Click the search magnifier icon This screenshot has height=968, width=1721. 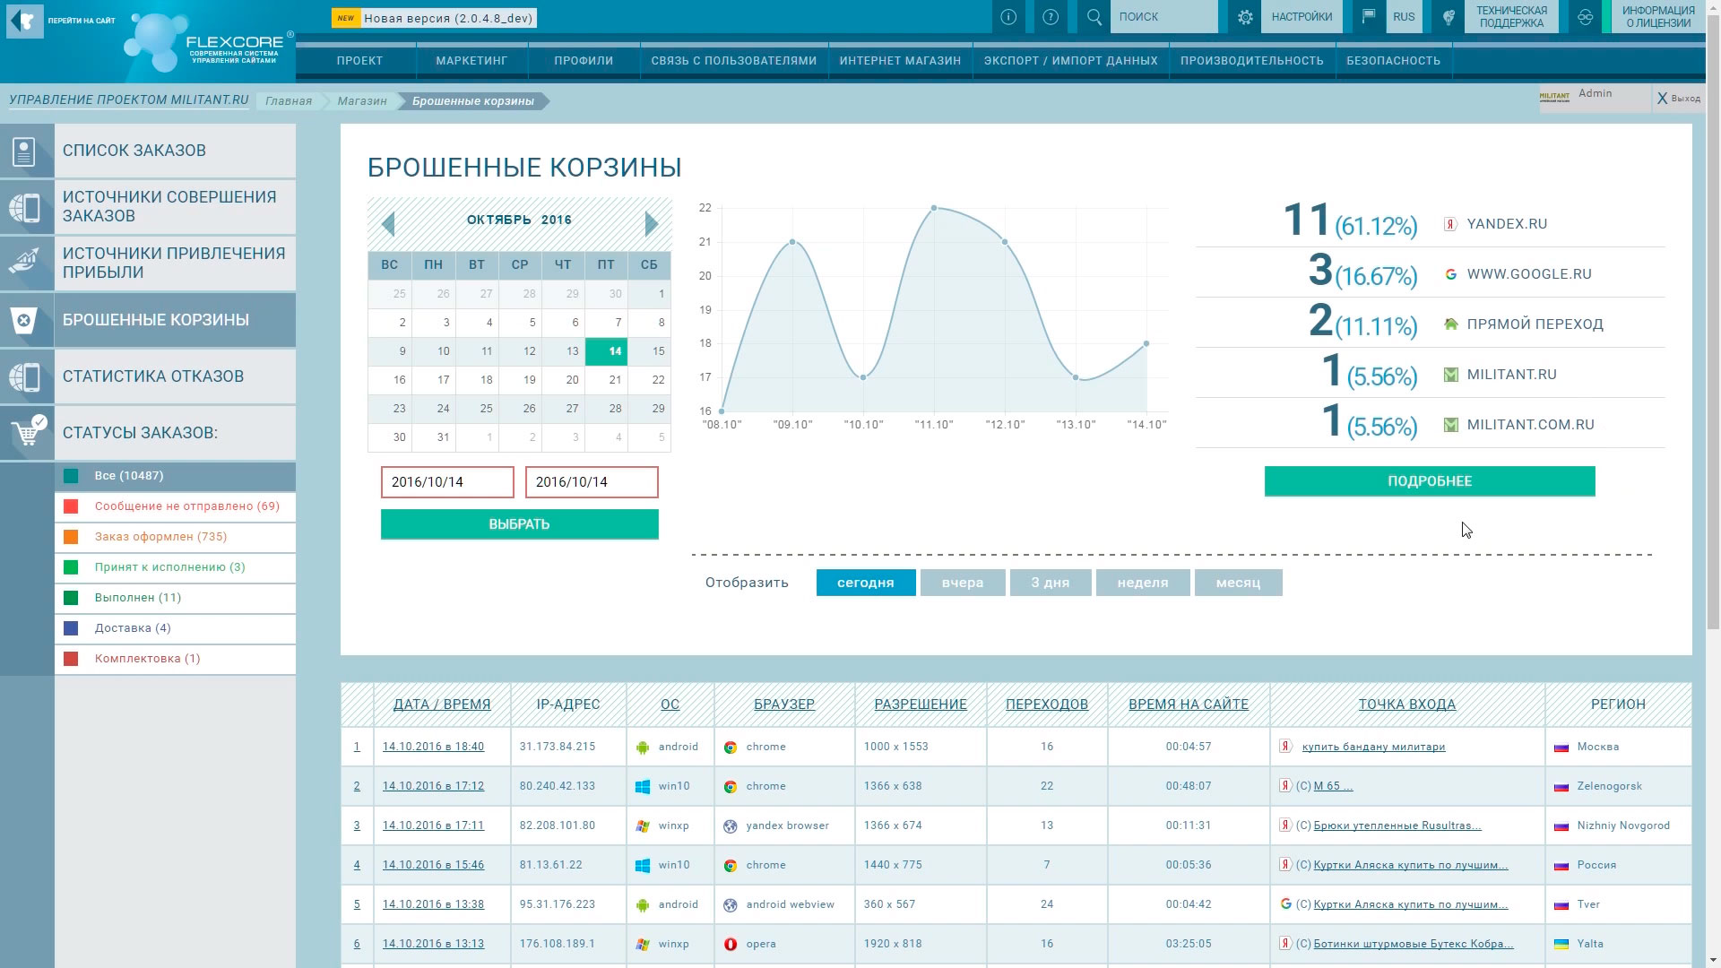[x=1094, y=17]
